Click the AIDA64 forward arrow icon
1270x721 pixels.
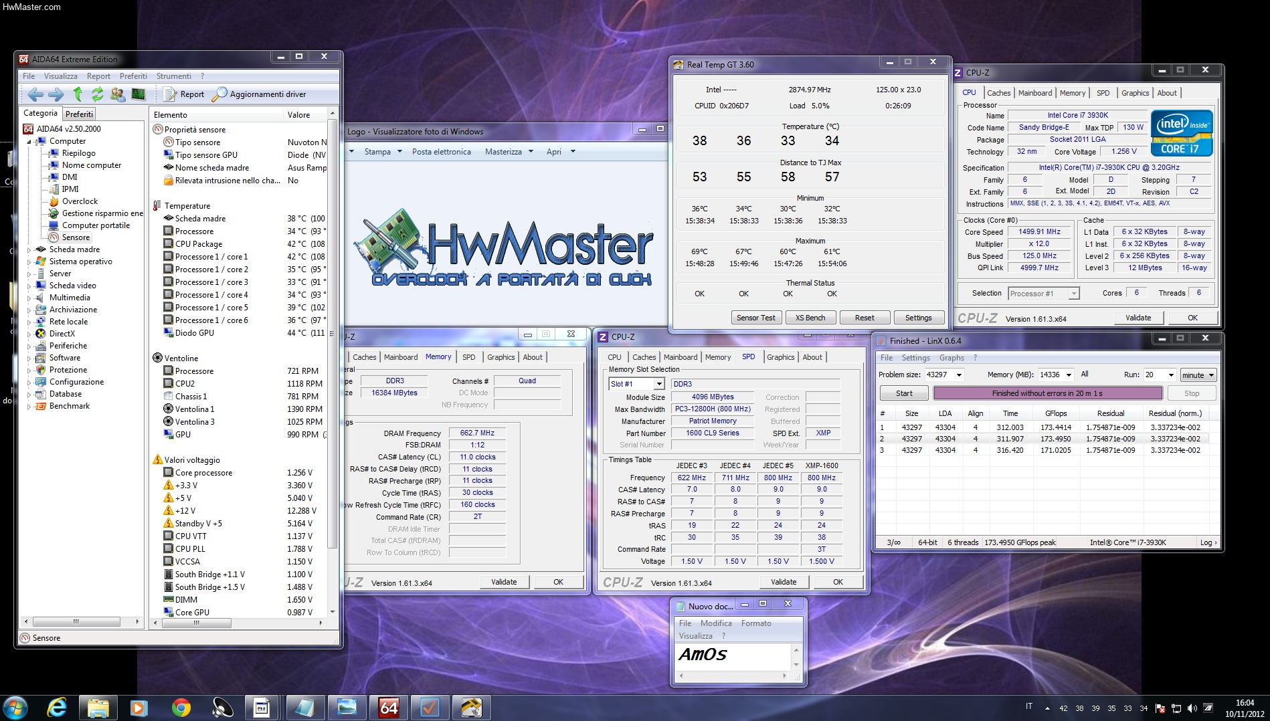coord(56,94)
